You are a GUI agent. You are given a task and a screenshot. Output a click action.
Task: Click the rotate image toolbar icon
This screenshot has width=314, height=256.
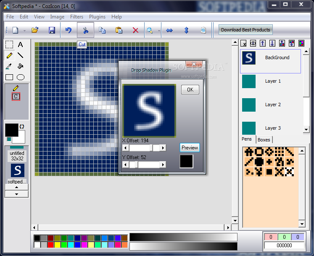(x=203, y=30)
